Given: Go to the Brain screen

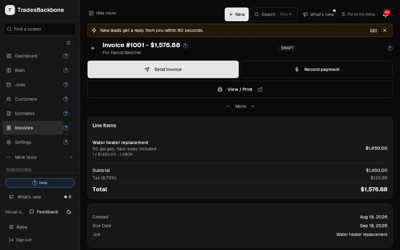Looking at the screenshot, I should pos(33,70).
